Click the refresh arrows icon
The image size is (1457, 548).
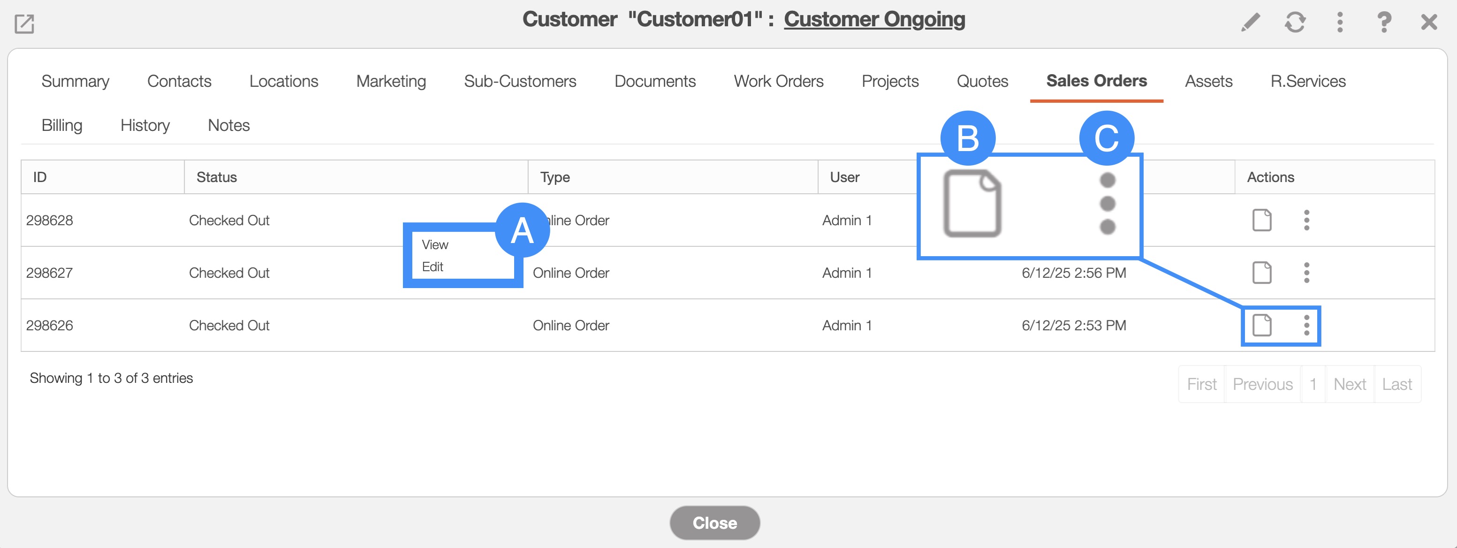tap(1295, 23)
